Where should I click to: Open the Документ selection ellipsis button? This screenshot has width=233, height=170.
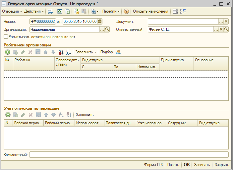point(221,22)
